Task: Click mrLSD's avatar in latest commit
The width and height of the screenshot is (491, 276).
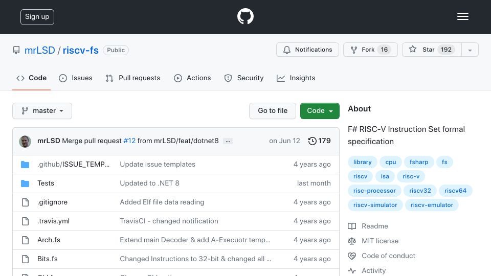Action: (25, 142)
